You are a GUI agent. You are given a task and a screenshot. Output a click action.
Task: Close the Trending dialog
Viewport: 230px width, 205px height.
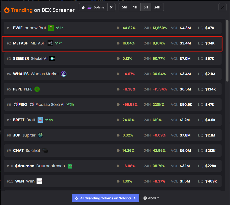[x=223, y=7]
